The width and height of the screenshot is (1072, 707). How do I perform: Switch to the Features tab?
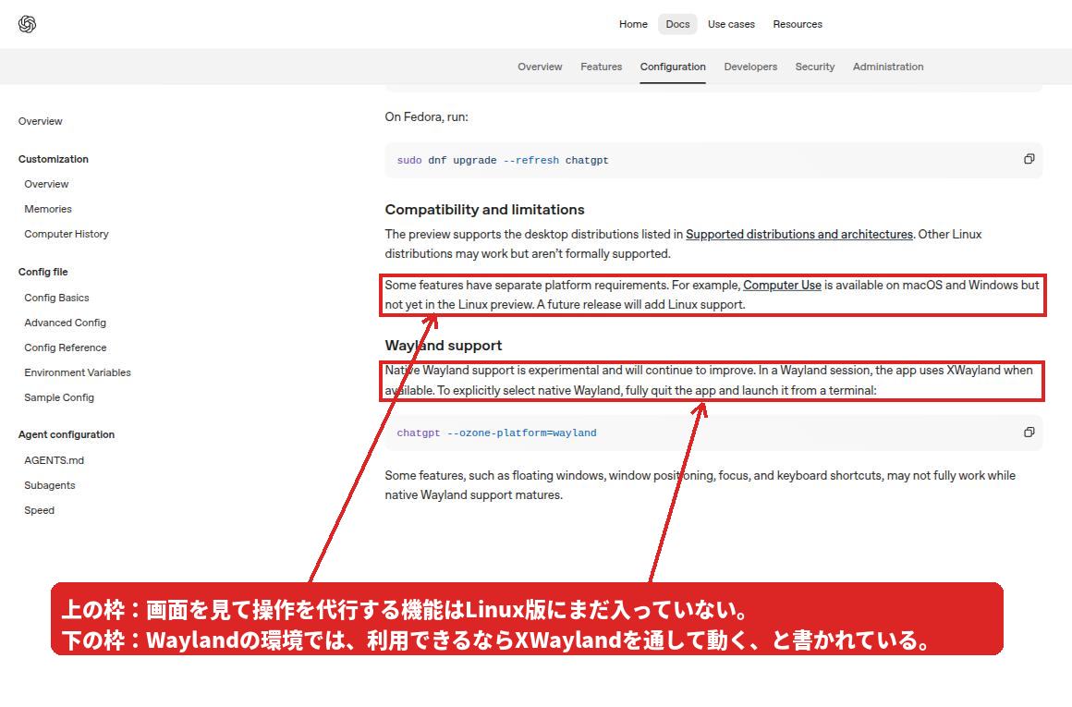point(601,67)
